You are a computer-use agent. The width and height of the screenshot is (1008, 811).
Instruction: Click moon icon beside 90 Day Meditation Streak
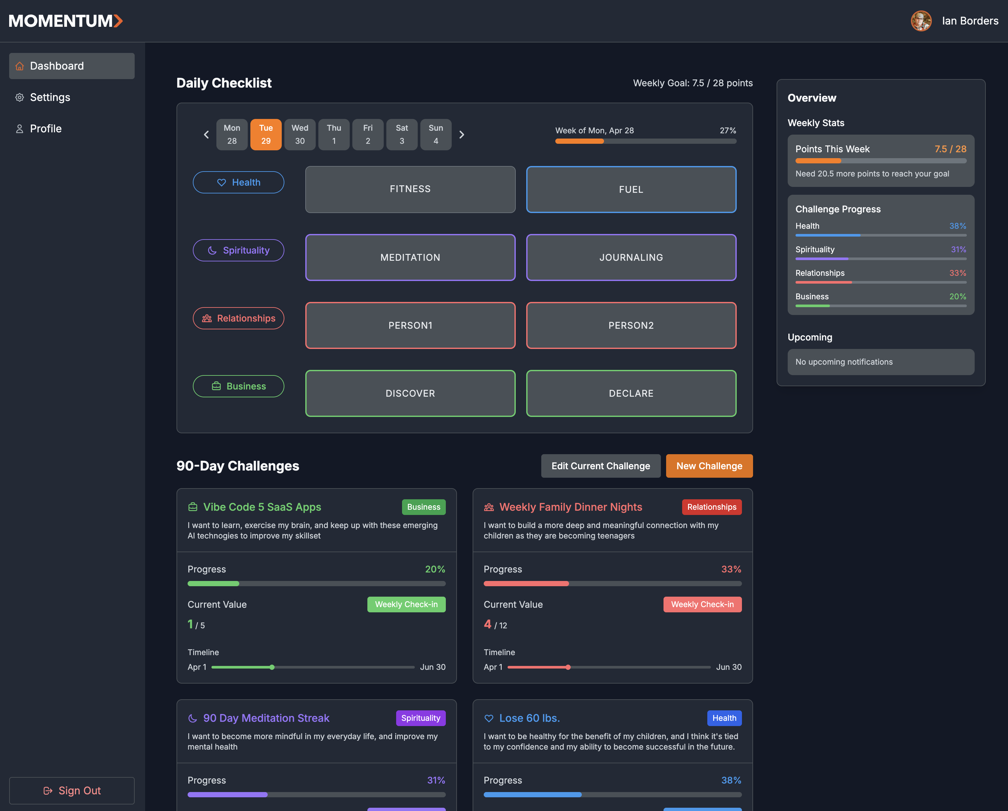point(193,718)
